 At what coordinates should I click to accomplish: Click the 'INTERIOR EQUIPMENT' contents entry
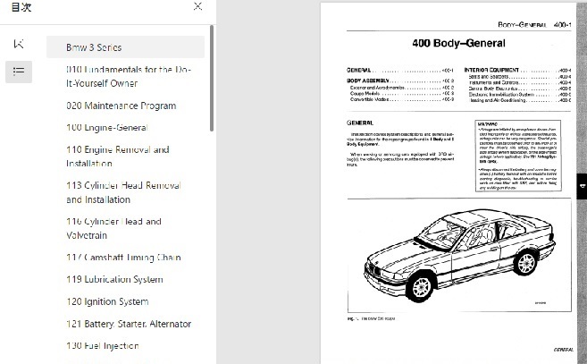[491, 70]
